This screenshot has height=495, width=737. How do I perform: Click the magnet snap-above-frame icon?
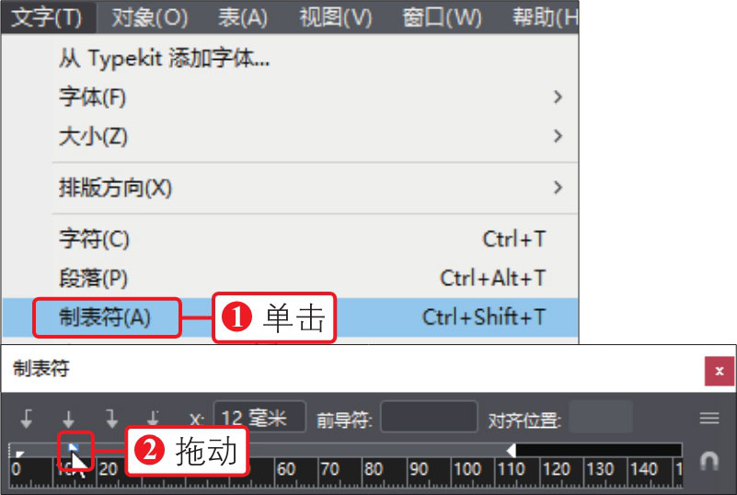point(708,460)
